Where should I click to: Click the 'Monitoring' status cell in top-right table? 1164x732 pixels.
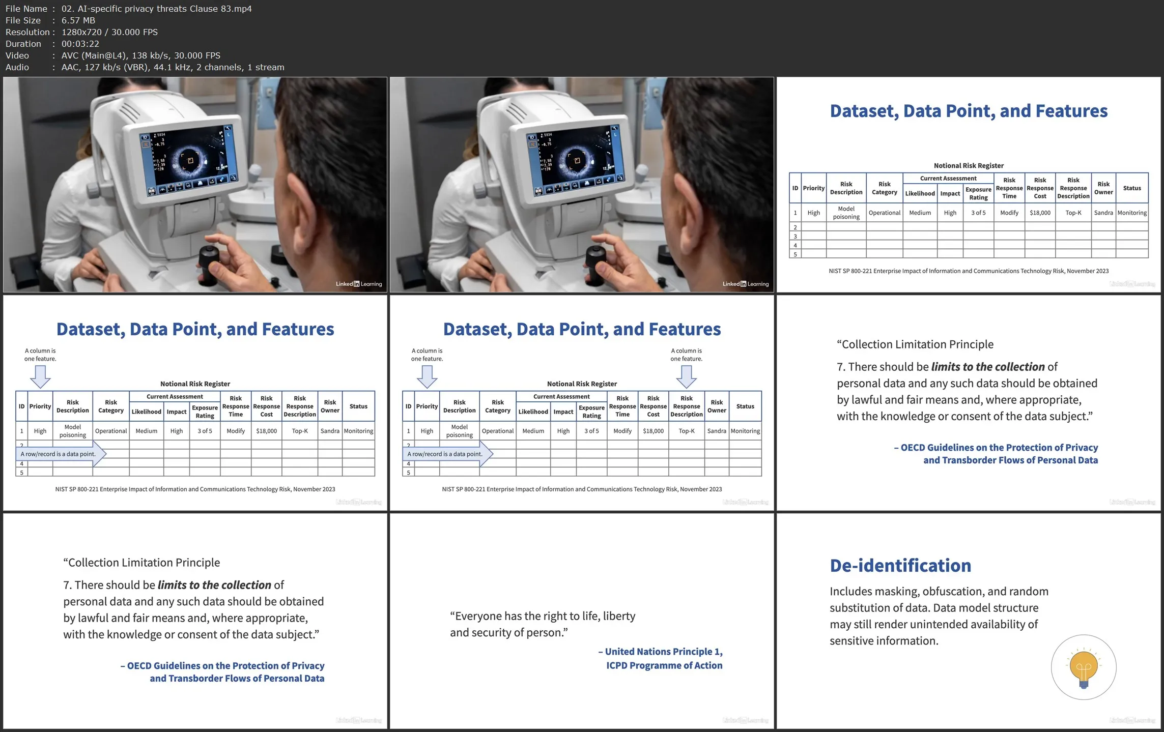tap(1131, 213)
